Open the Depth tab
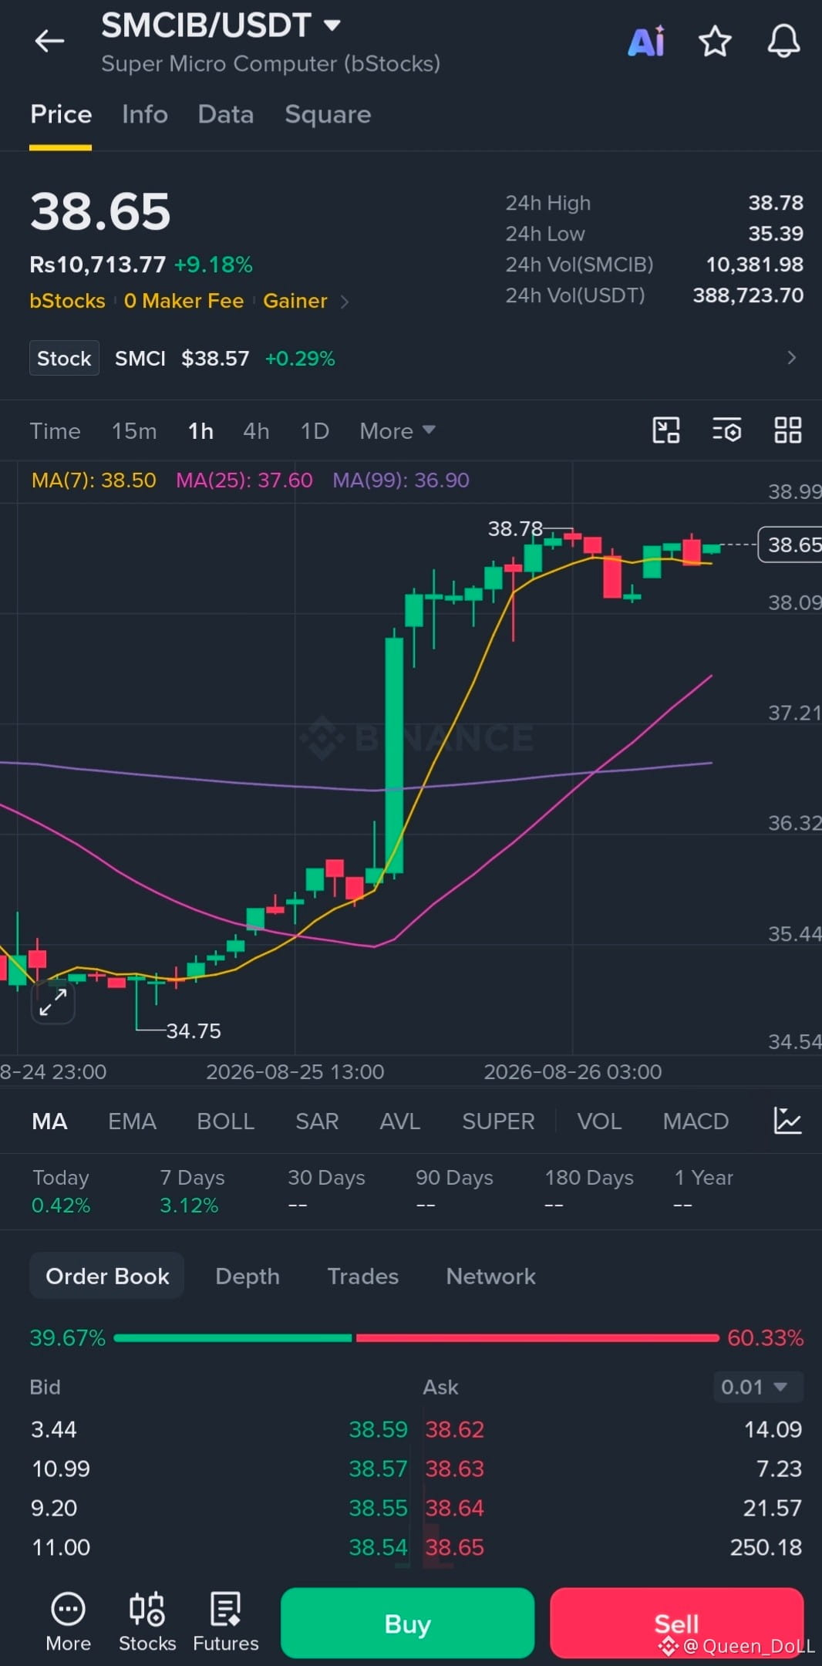The image size is (822, 1666). (x=248, y=1276)
